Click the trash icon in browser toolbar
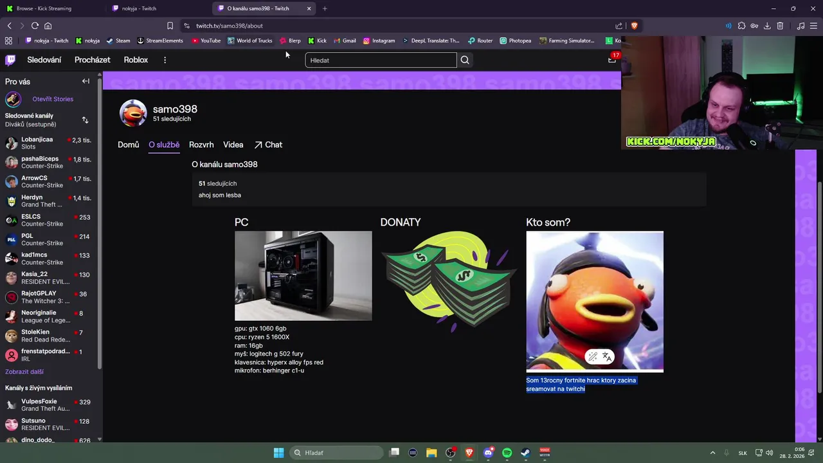This screenshot has width=823, height=463. point(780,26)
